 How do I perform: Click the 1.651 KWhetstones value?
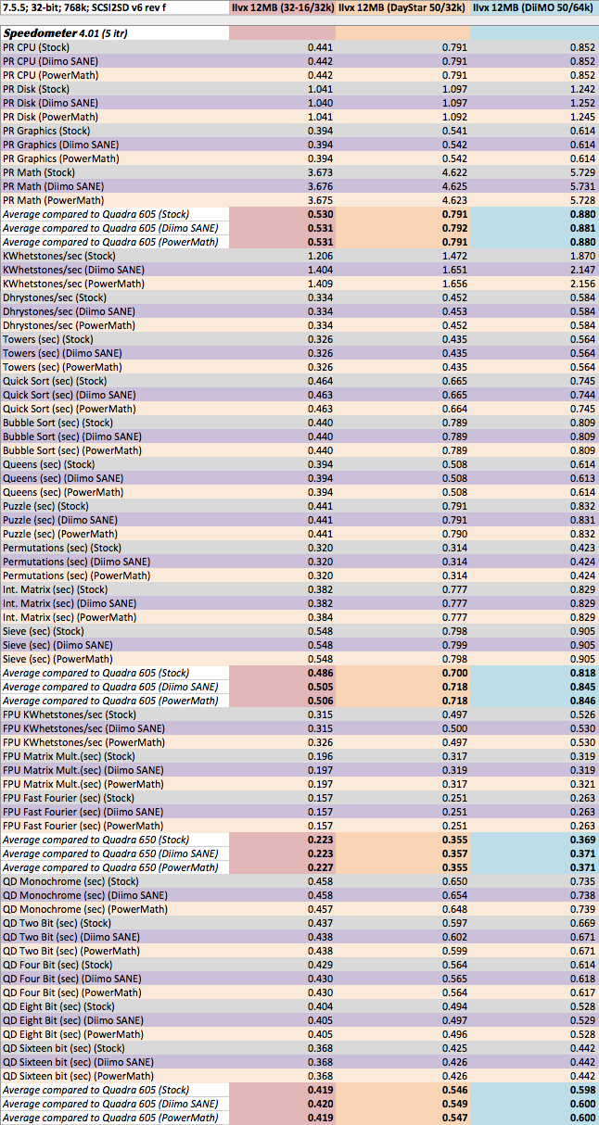(x=453, y=270)
